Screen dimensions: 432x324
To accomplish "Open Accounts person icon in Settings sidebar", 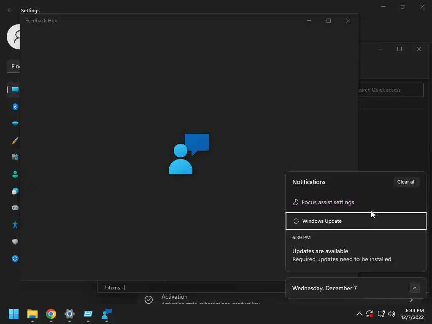I will [15, 174].
